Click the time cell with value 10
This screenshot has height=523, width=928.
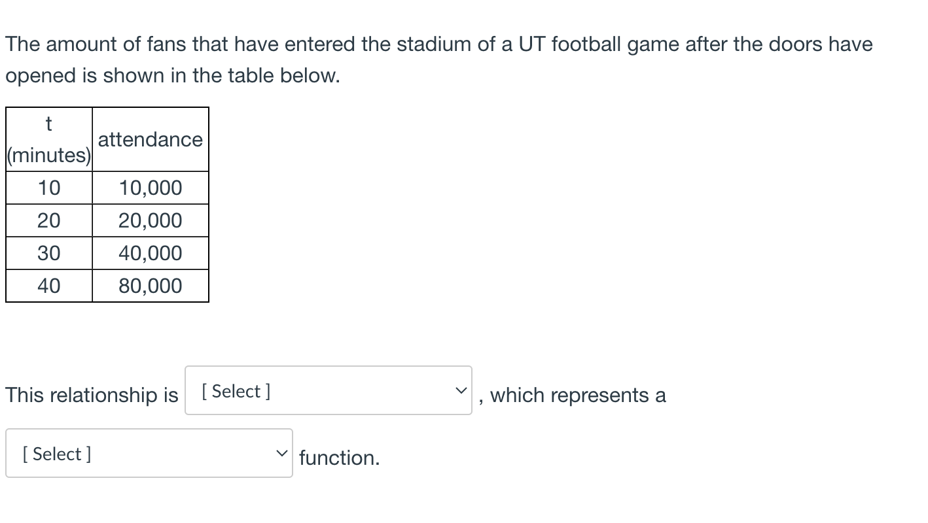click(x=49, y=188)
